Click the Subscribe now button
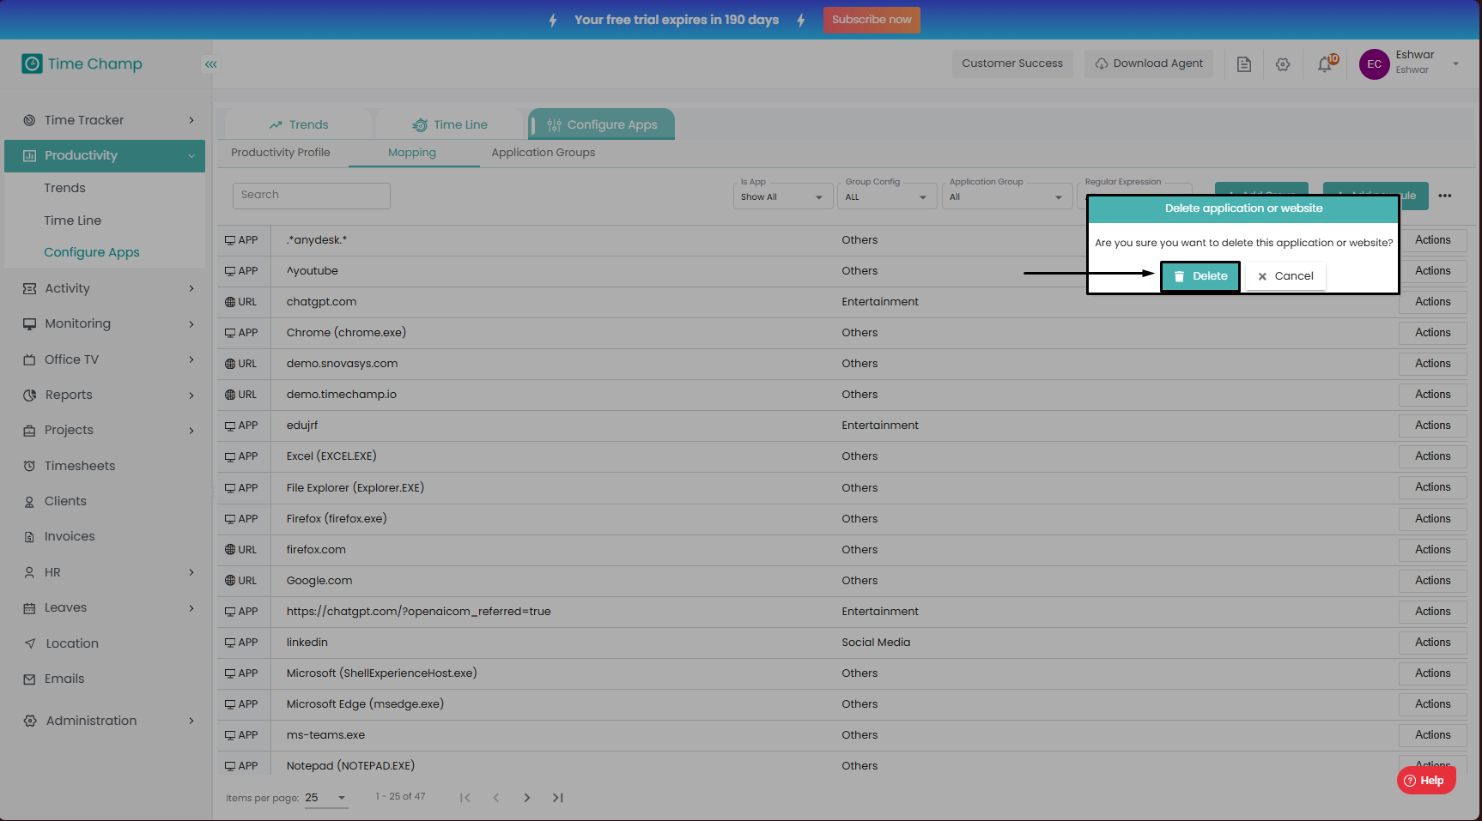The width and height of the screenshot is (1482, 821). [x=872, y=20]
